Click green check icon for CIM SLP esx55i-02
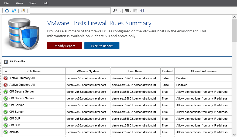The height and width of the screenshot is (137, 237). coord(6,119)
